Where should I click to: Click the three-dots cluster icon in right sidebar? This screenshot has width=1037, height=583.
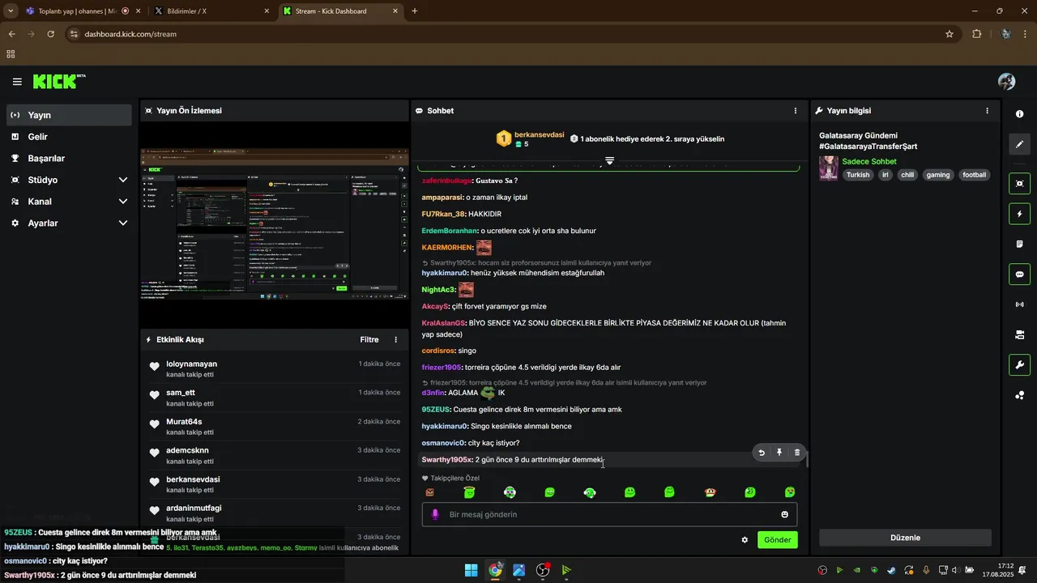tap(1019, 395)
